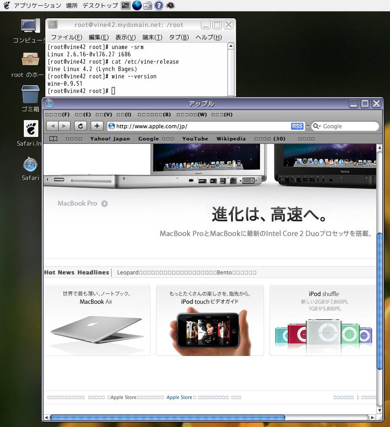Open the terminal's ヘルプ(H) menu

click(x=209, y=37)
